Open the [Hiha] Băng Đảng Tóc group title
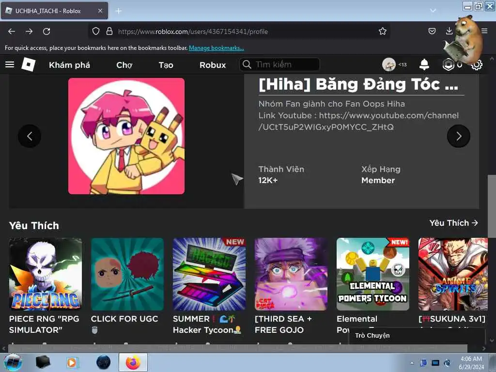This screenshot has height=372, width=496. [x=358, y=84]
